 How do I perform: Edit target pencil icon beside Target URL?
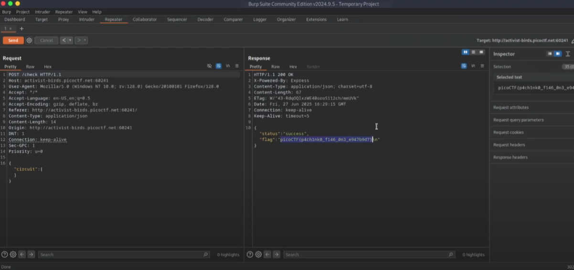tap(572, 41)
